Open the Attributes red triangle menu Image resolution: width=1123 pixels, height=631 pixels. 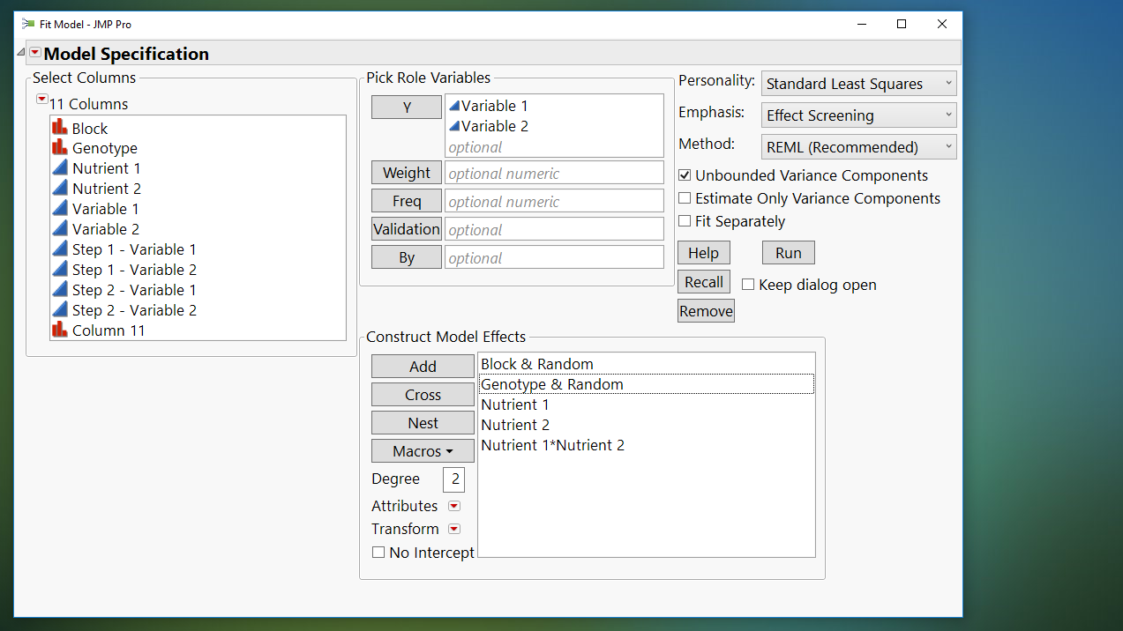[453, 505]
